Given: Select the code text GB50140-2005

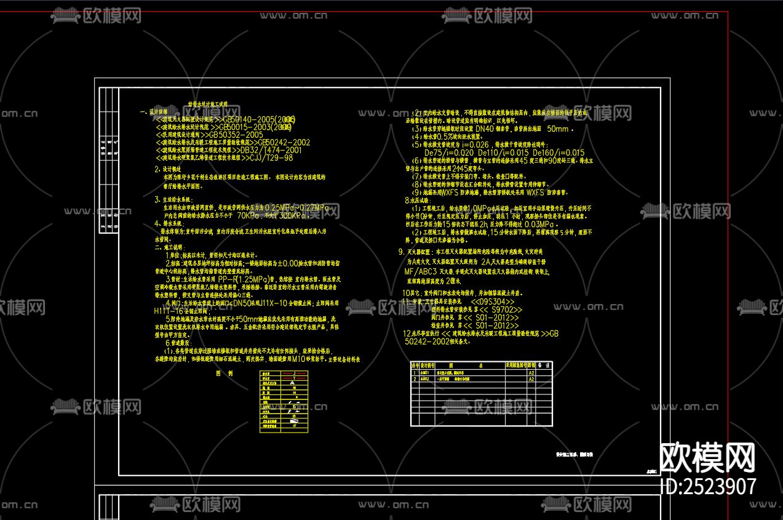Looking at the screenshot, I should tap(248, 119).
